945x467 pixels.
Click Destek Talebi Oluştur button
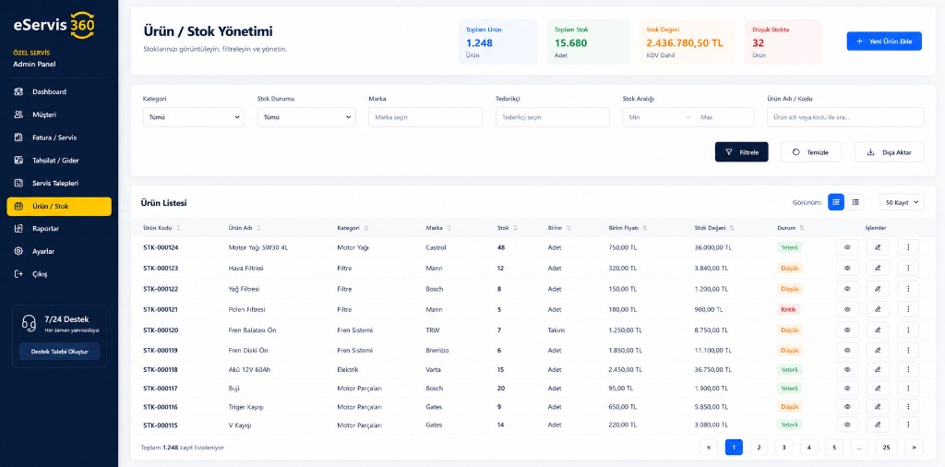(59, 352)
